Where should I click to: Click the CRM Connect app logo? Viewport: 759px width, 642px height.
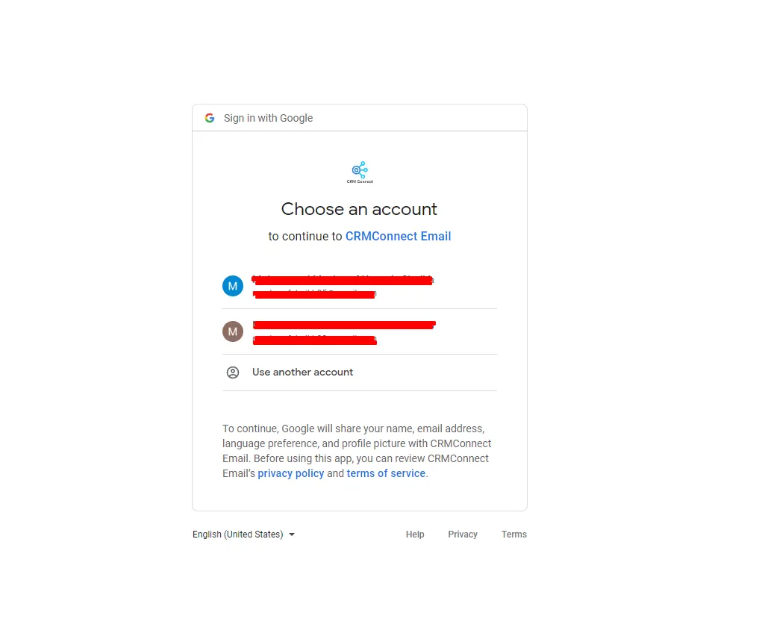coord(360,172)
